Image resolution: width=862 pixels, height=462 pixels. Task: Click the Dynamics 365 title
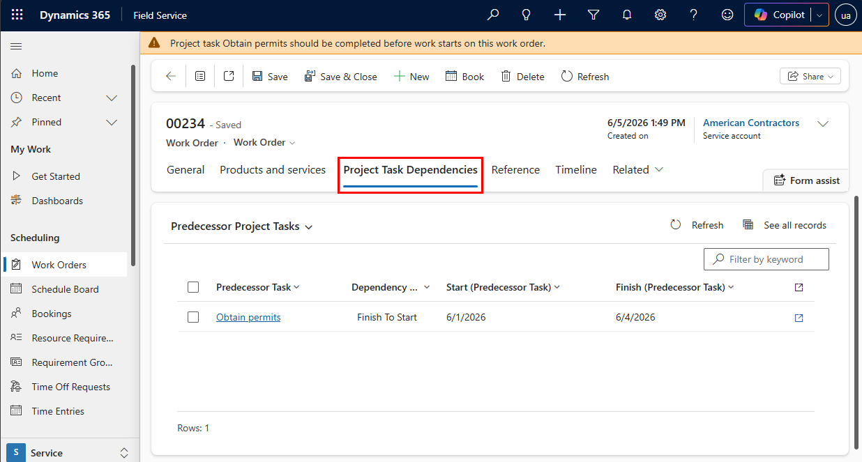tap(75, 15)
